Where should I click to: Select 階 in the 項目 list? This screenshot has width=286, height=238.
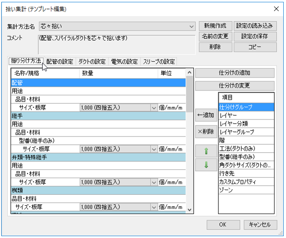[x=246, y=140]
